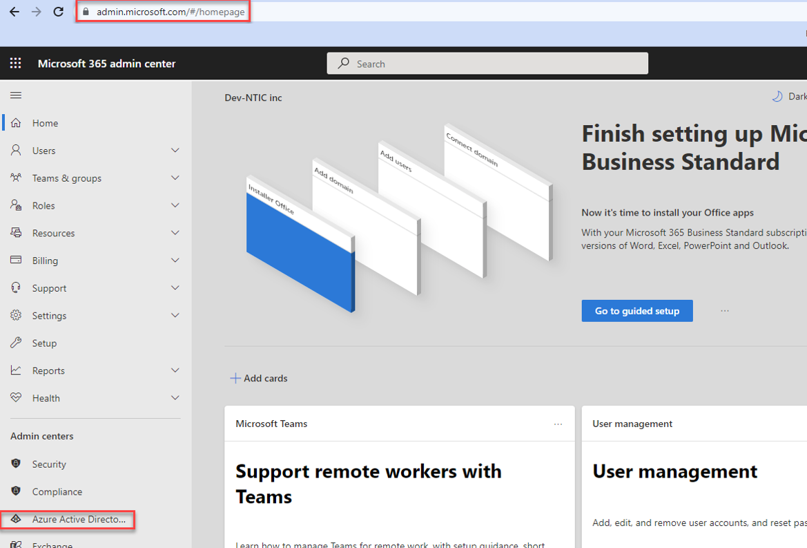Click the browser forward arrow
The width and height of the screenshot is (807, 548).
(x=37, y=12)
